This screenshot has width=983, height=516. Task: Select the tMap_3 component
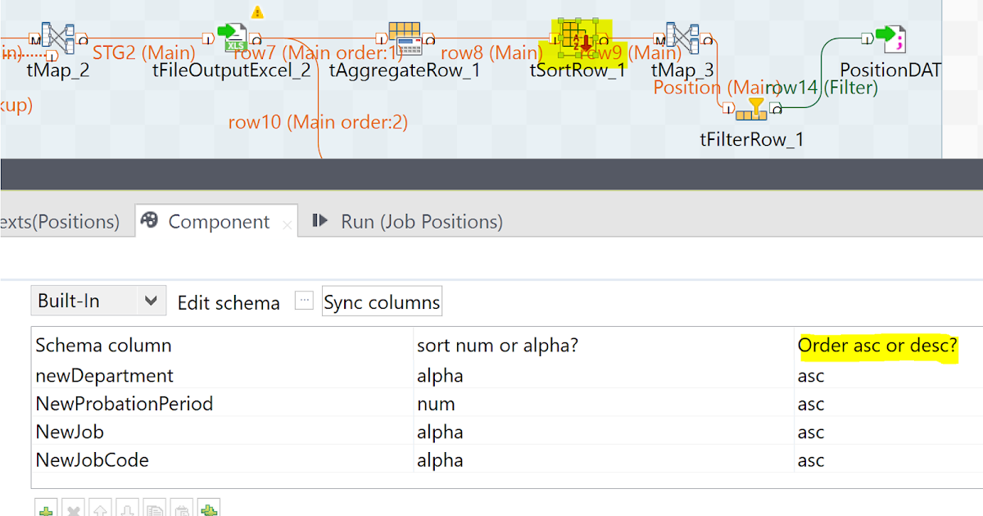682,37
